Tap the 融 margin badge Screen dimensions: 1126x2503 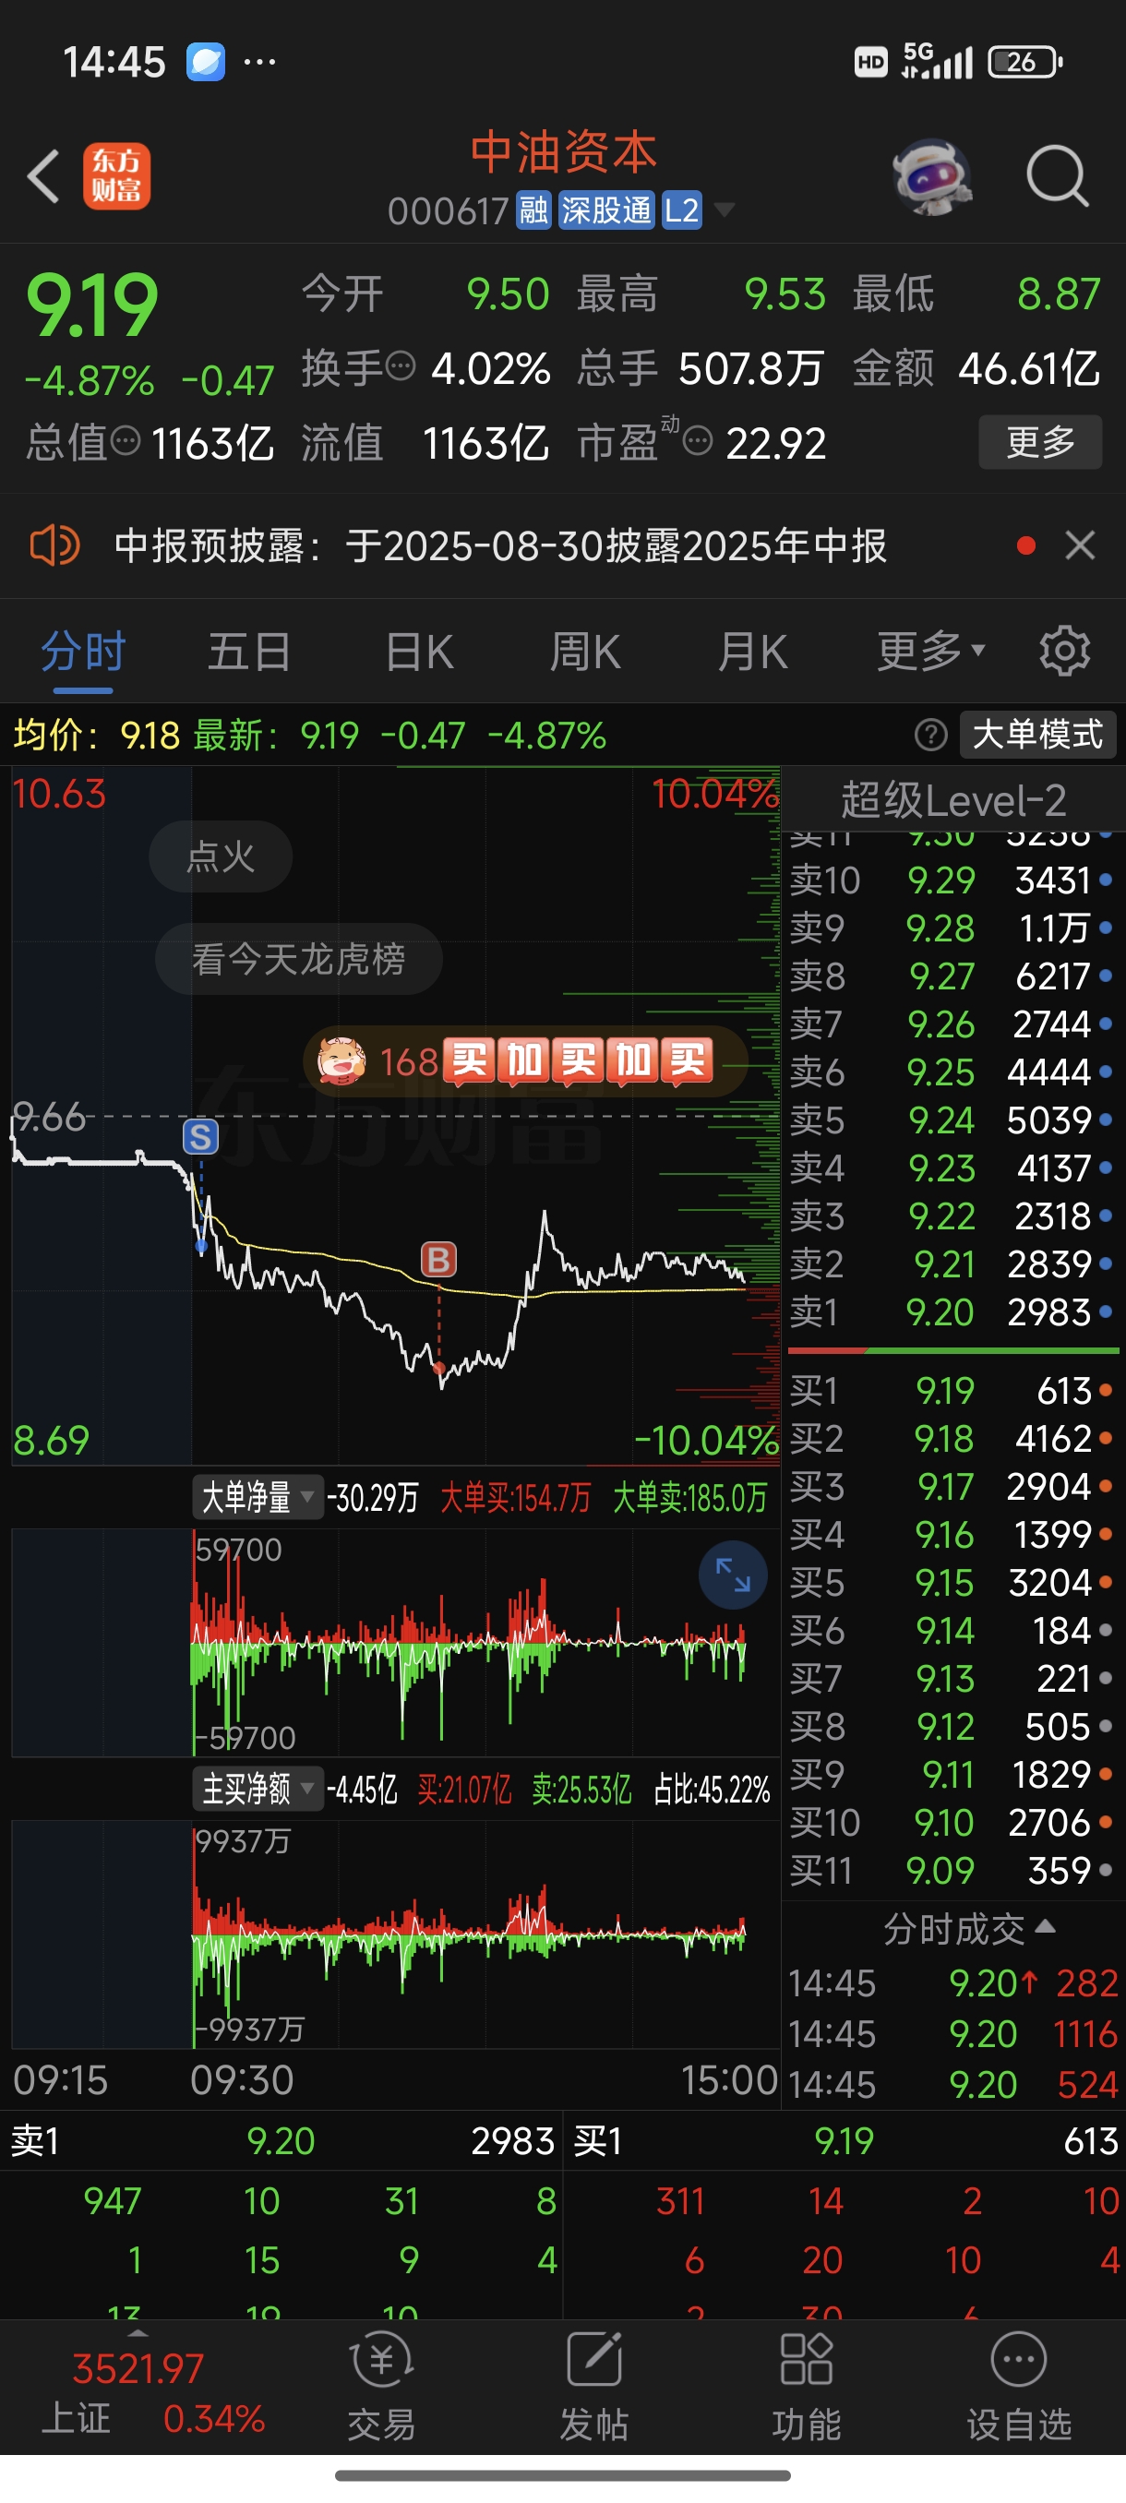[x=533, y=210]
